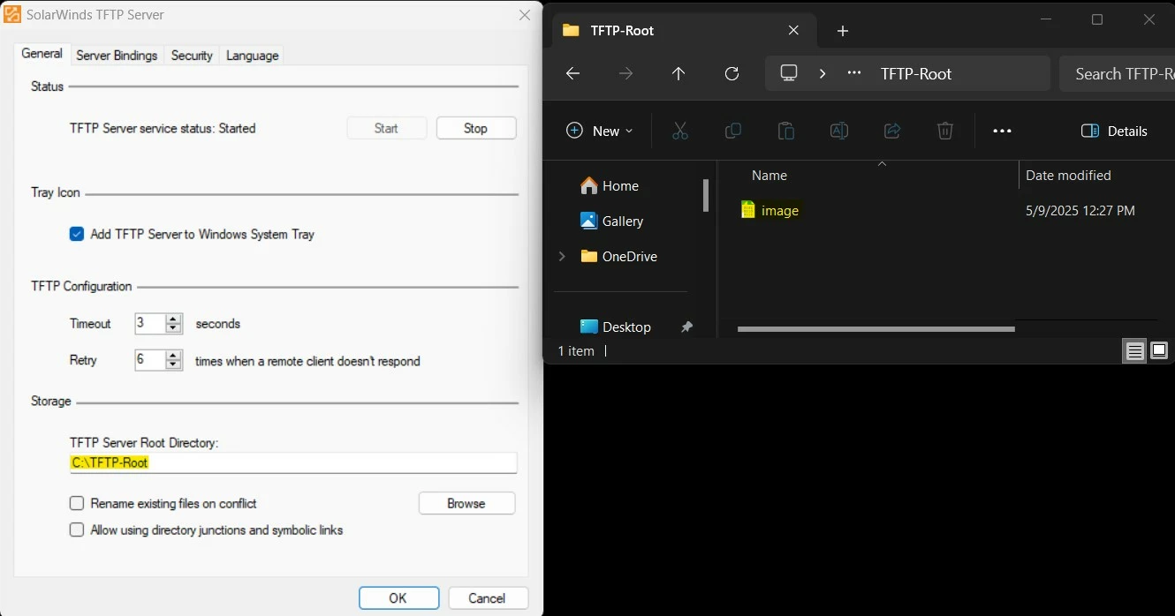Browse for TFTP root directory

pyautogui.click(x=466, y=503)
